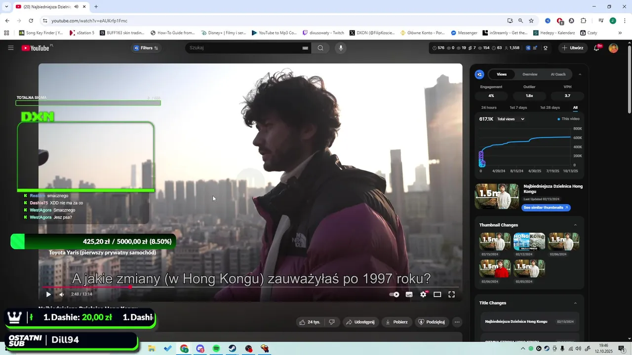Open the tab search dropdown arrow
Image resolution: width=632 pixels, height=355 pixels.
6,6
